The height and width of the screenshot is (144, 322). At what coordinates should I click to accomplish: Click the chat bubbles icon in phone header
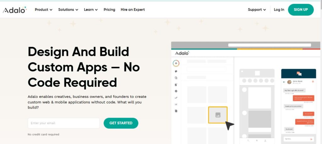coord(299,74)
